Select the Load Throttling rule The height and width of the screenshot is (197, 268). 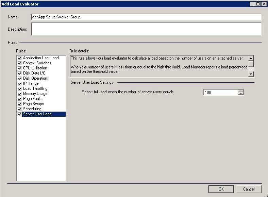tap(35, 88)
